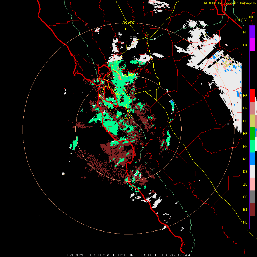Click the white DS legend swatch
This screenshot has height=257, width=257.
point(252,171)
